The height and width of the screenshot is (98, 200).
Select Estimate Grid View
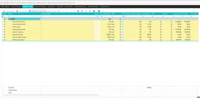pos(36,11)
